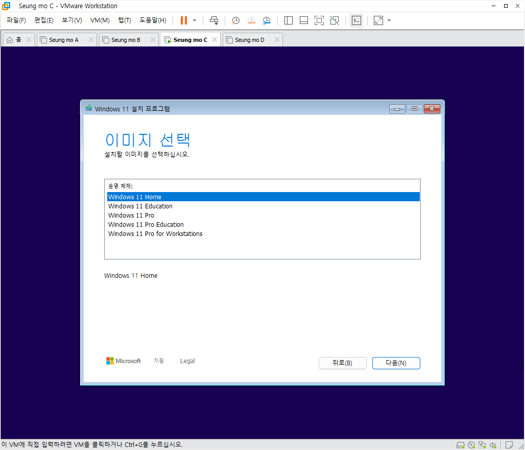Click the sound card status icon
The image size is (525, 450).
[x=493, y=445]
